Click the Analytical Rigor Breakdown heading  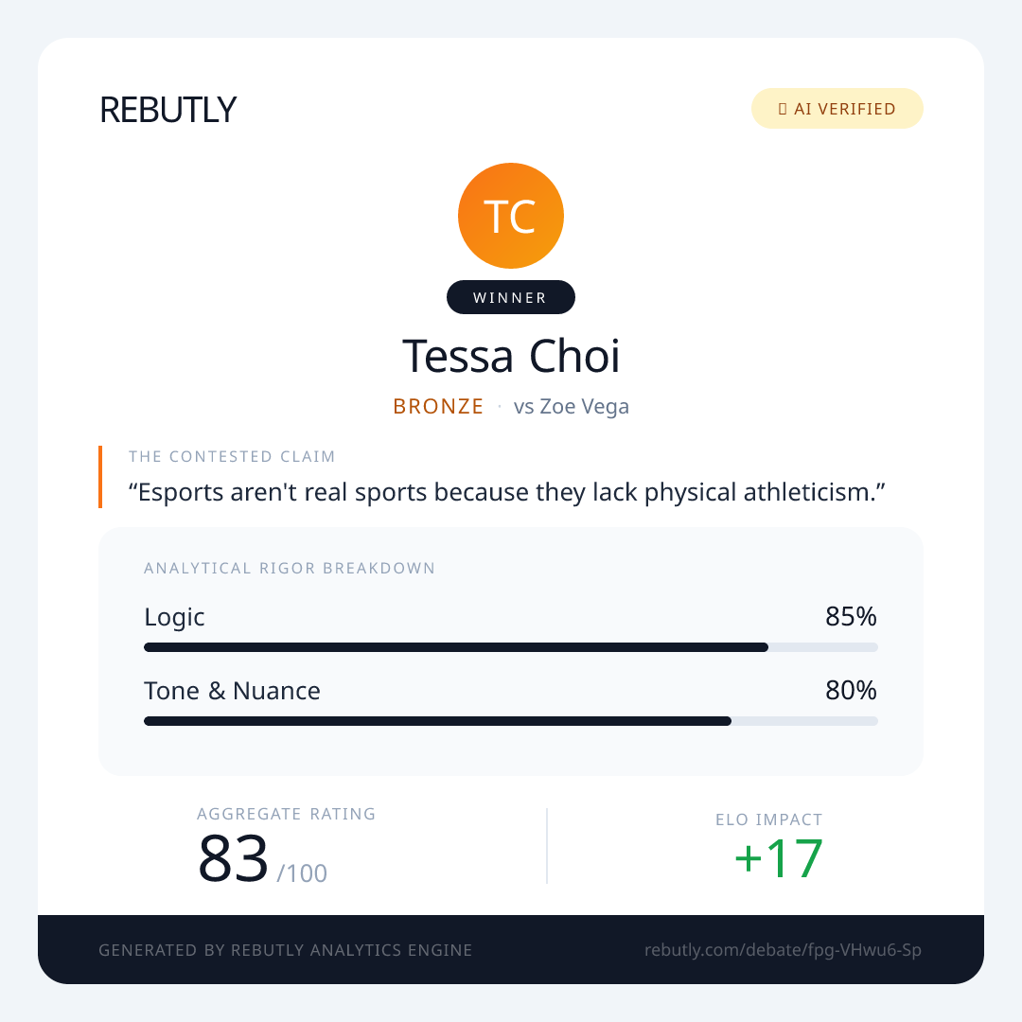coord(290,569)
